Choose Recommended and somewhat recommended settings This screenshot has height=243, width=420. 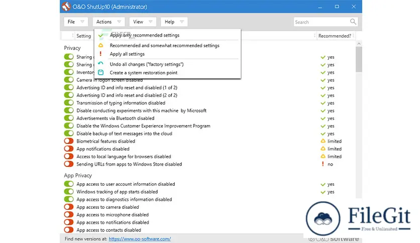click(167, 46)
